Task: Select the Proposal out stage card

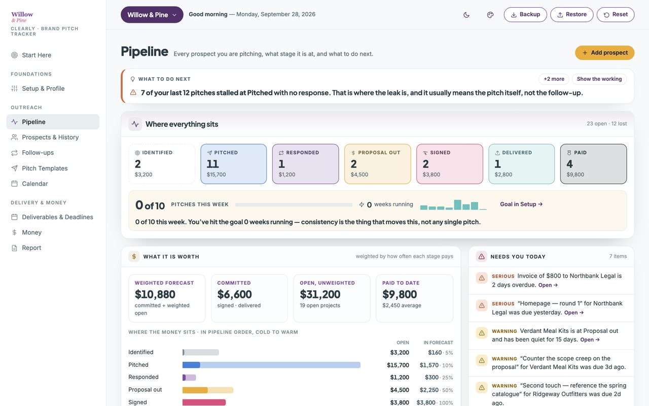Action: (x=378, y=164)
